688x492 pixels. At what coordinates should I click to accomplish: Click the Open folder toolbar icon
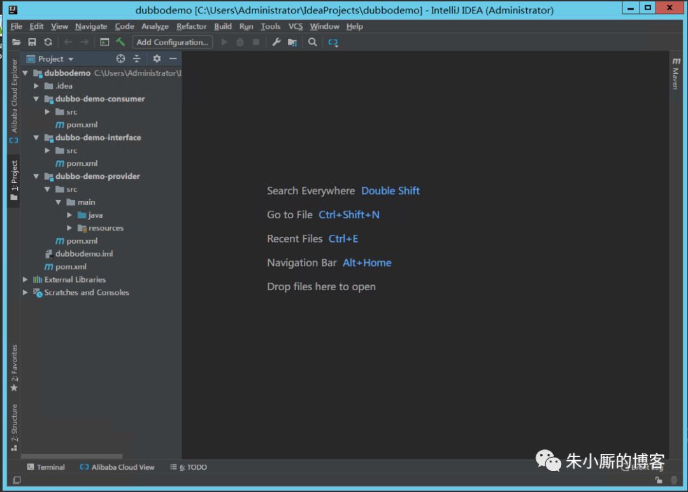point(16,42)
